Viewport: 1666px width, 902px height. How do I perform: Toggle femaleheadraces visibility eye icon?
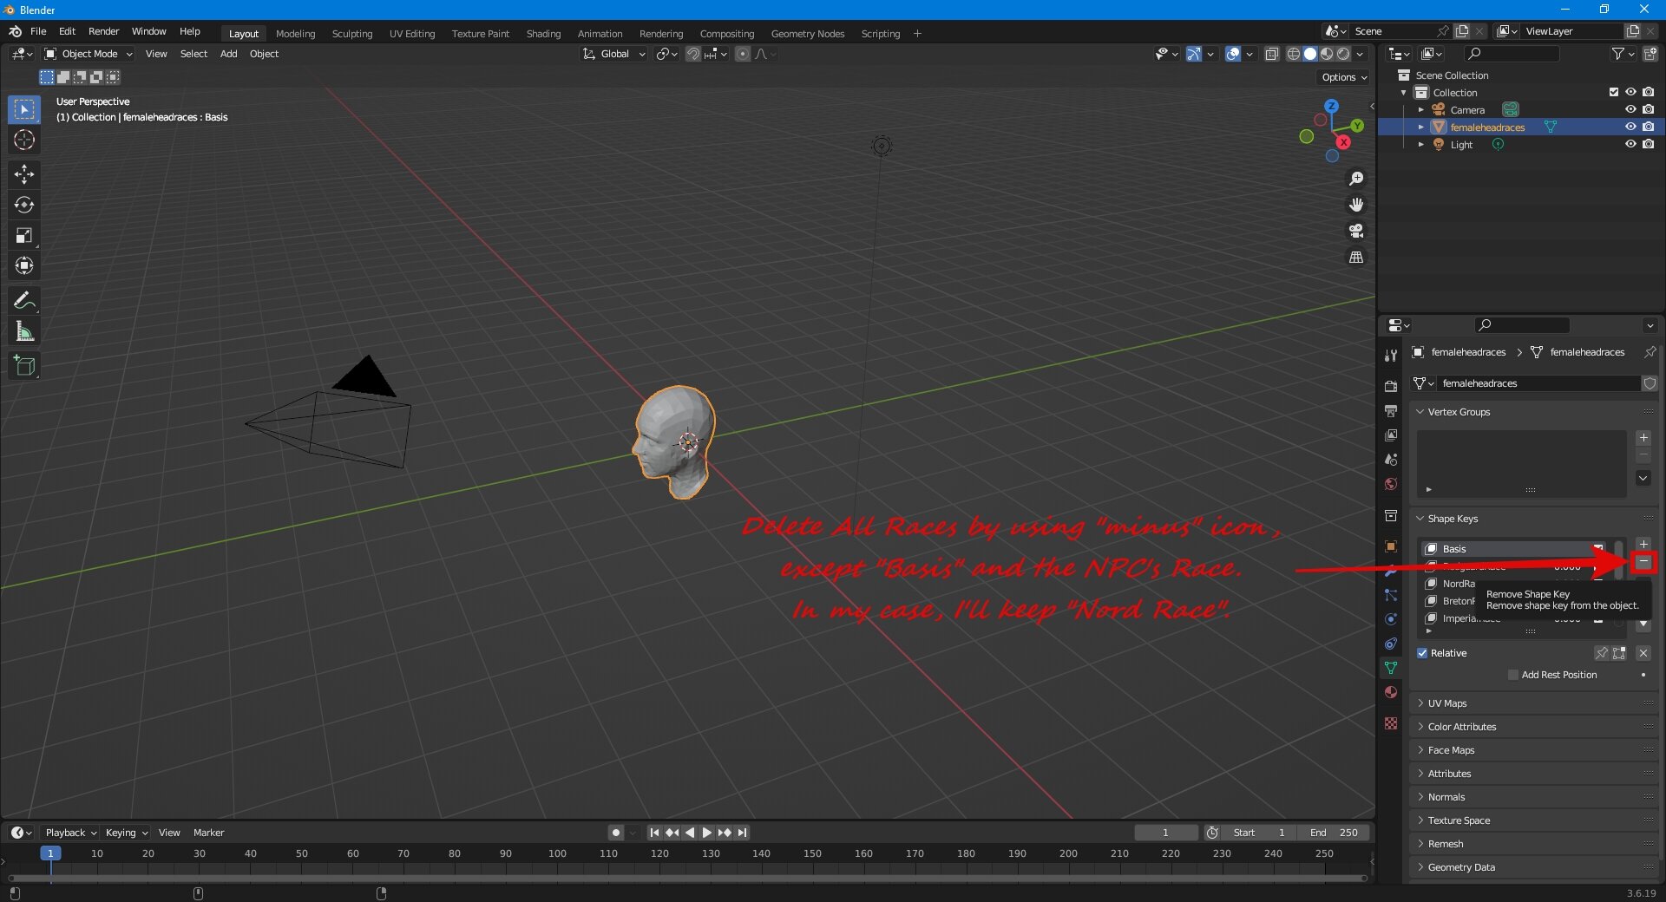tap(1630, 127)
